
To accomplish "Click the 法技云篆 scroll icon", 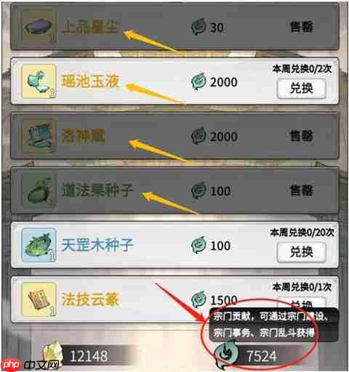I will (39, 299).
